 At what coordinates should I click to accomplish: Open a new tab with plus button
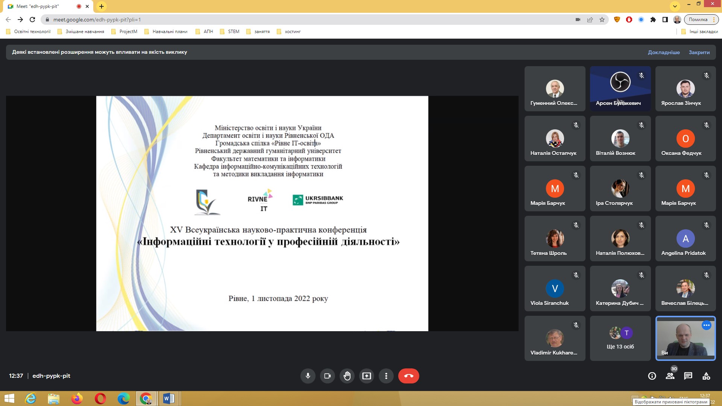point(102,6)
